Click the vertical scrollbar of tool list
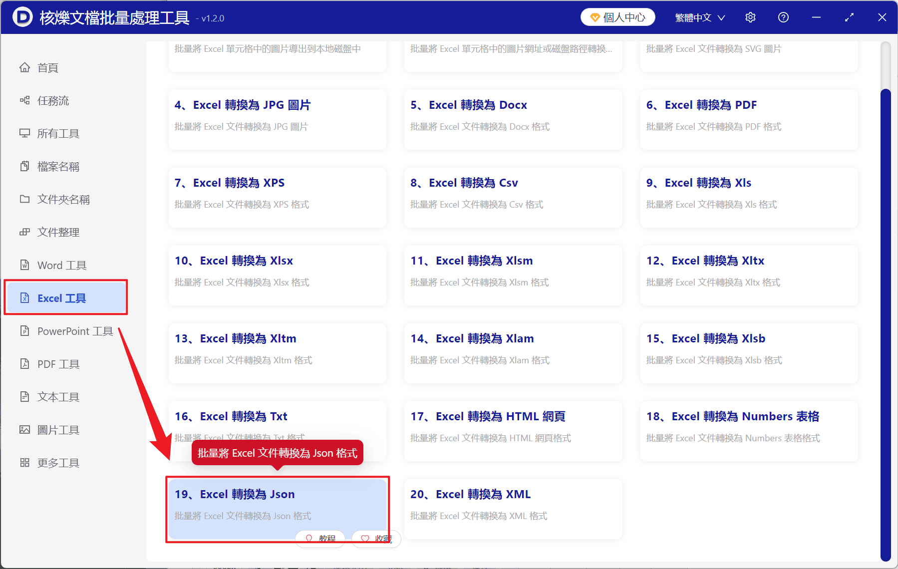This screenshot has width=898, height=569. pos(886,324)
